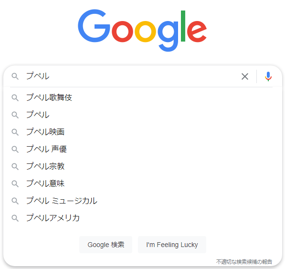Screen dimensions: 285x269
Task: Click the Google 検索 button
Action: pos(106,245)
